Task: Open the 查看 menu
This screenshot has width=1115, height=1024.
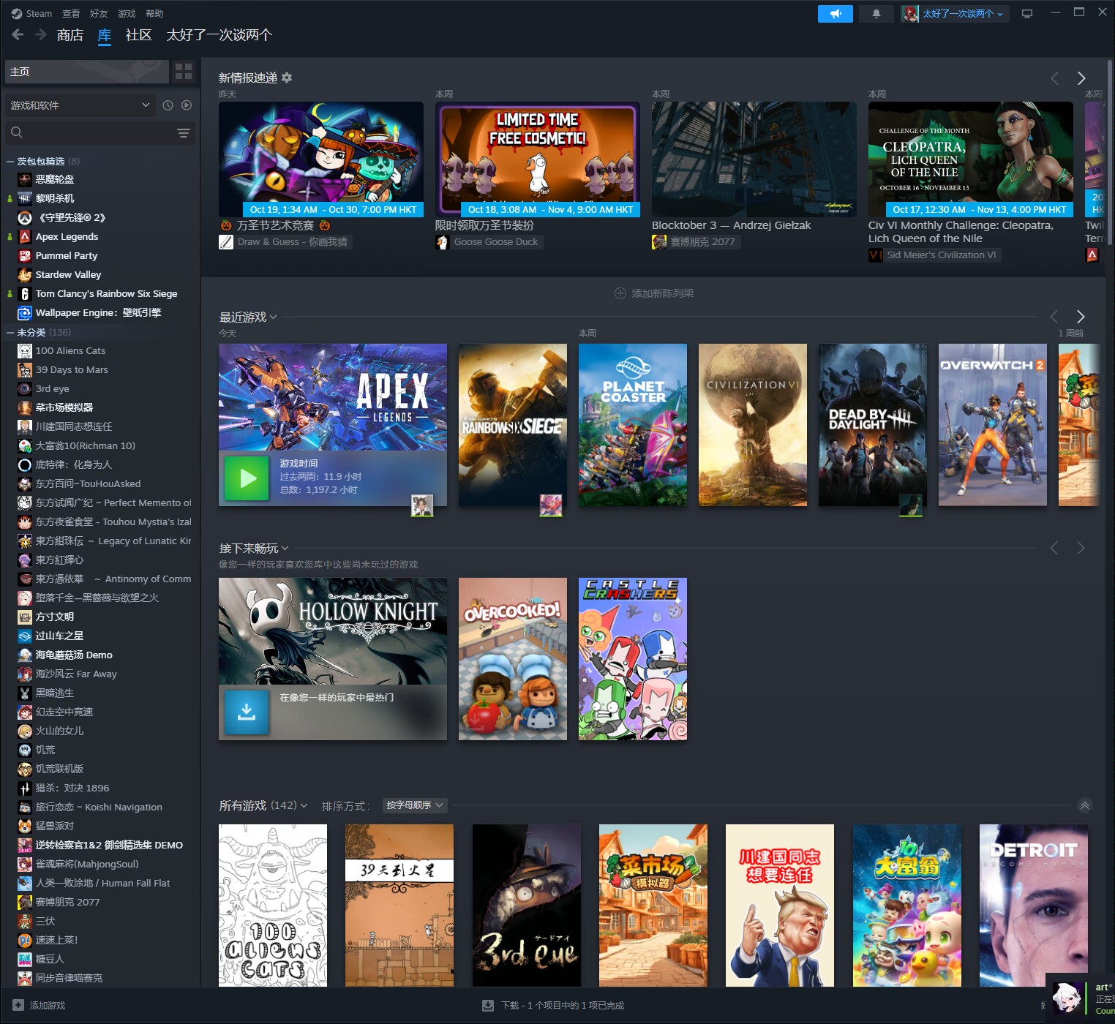Action: [x=71, y=13]
